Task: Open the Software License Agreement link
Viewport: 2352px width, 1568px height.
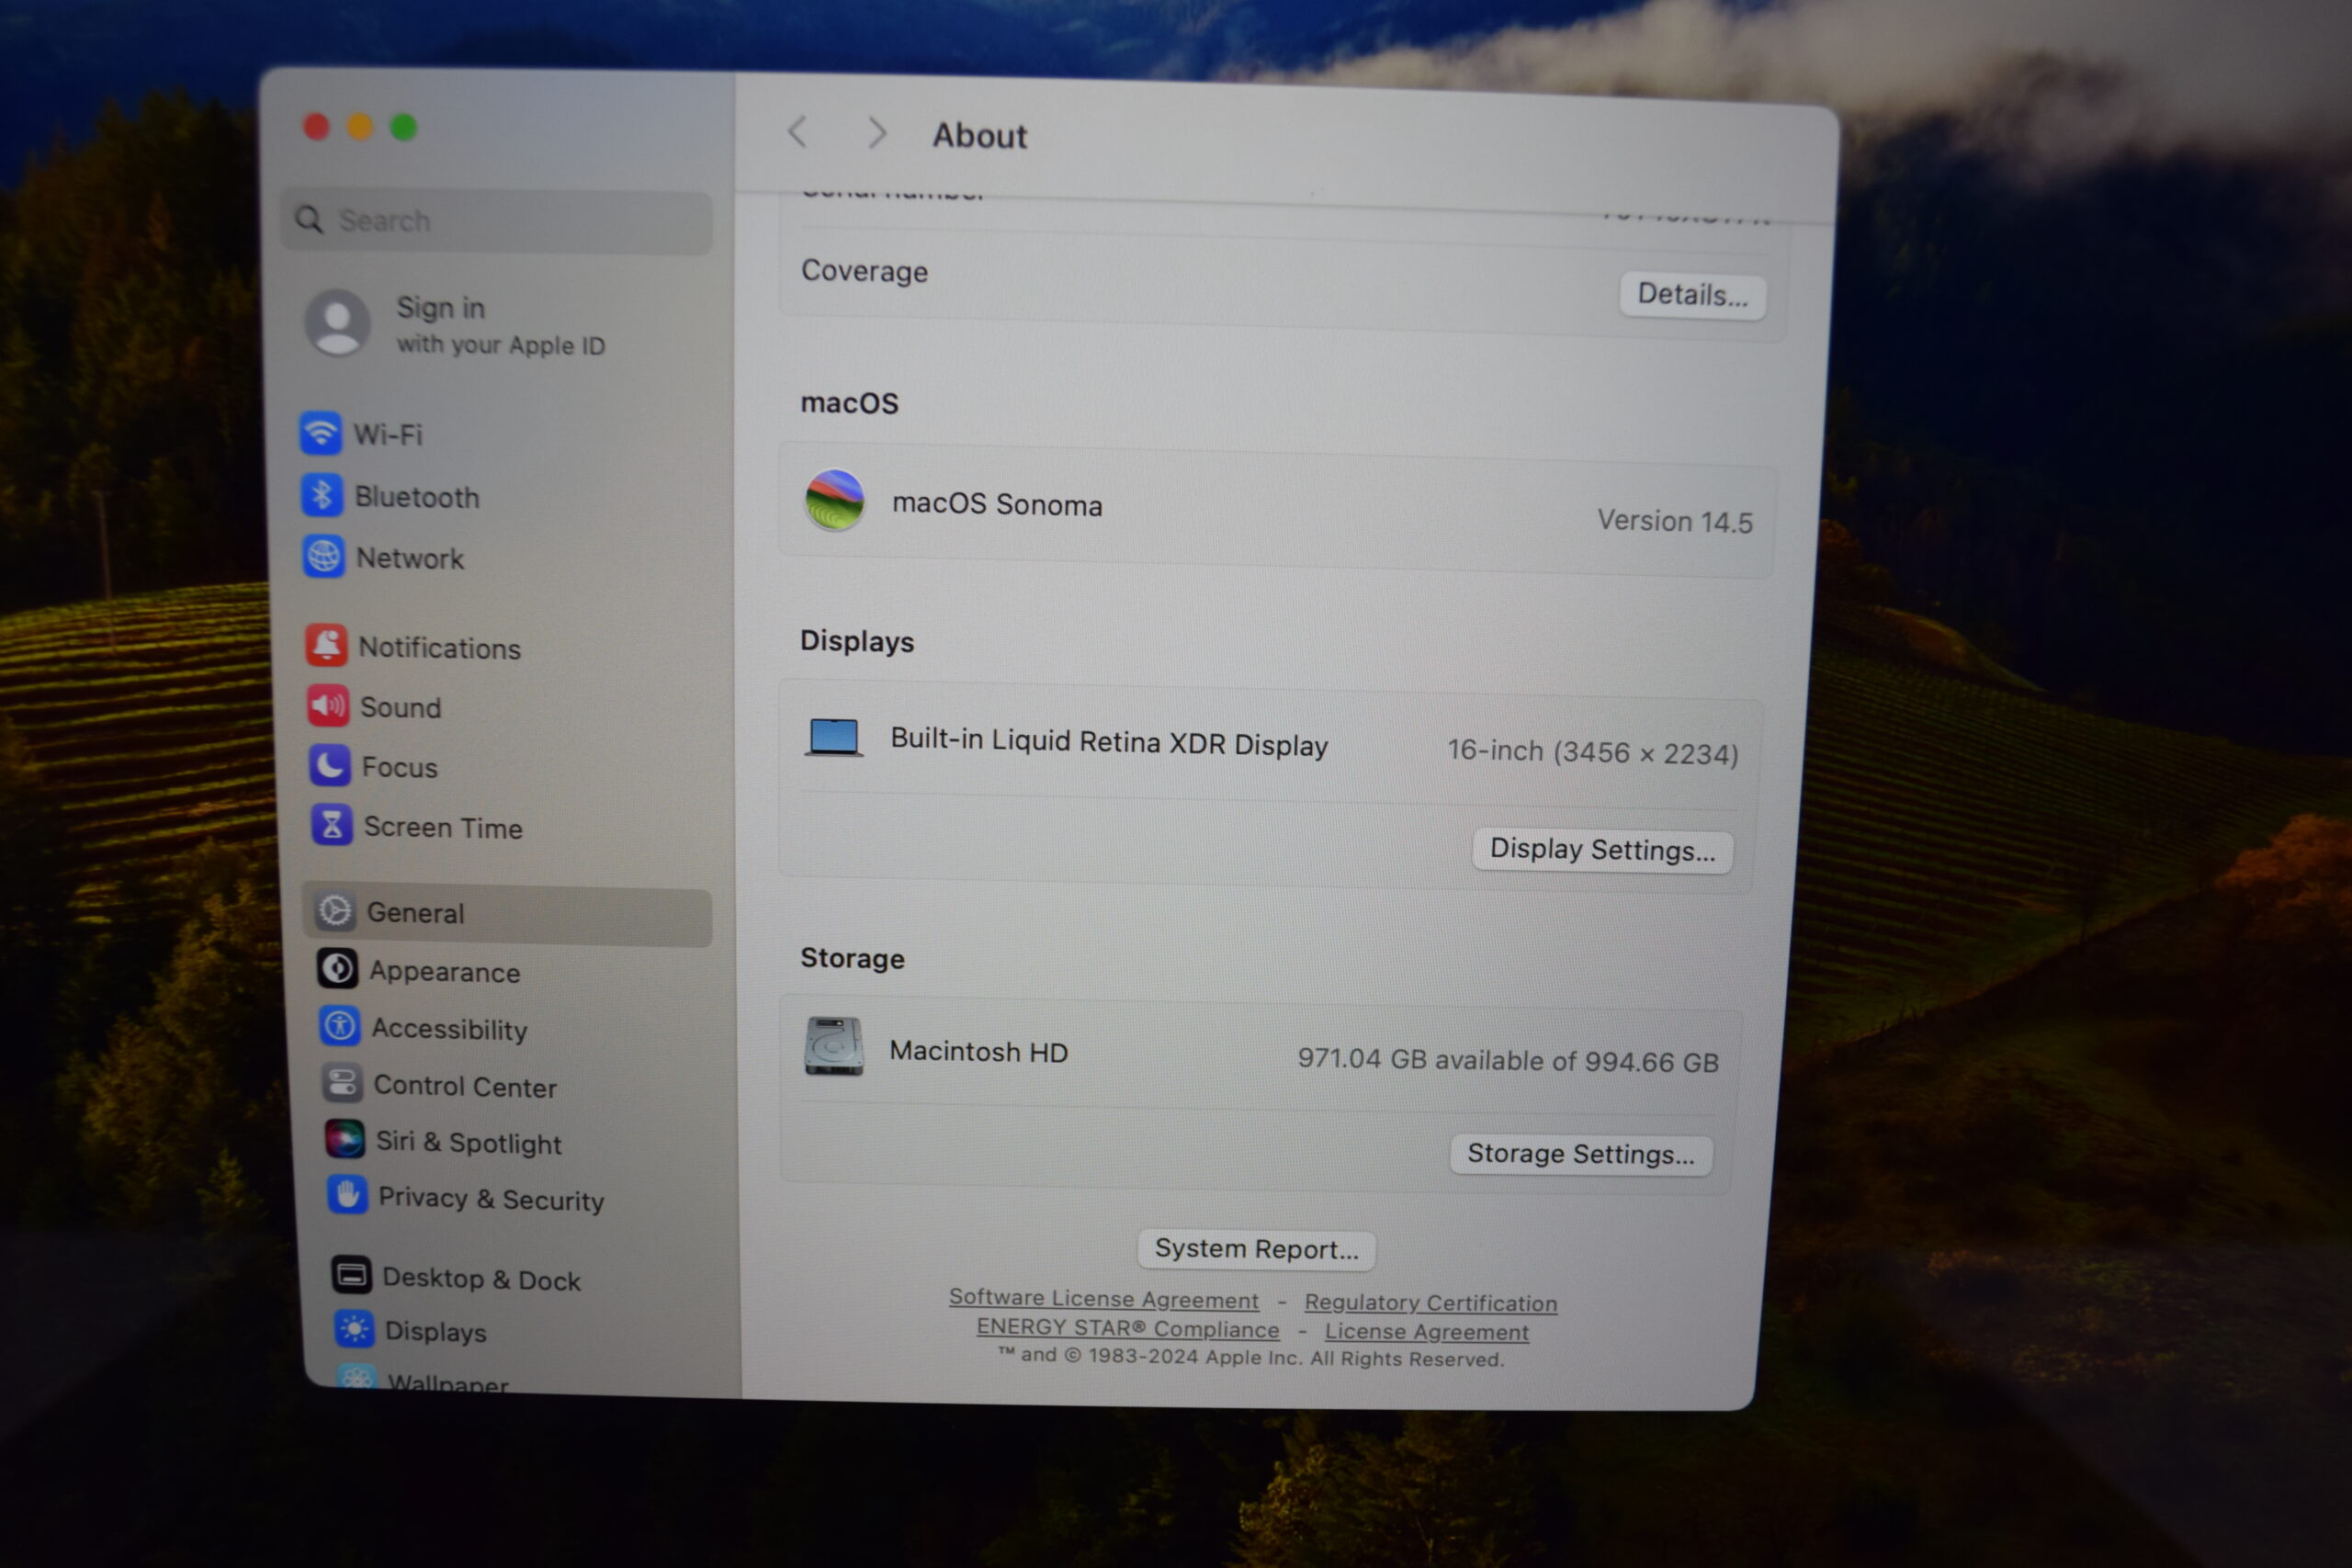Action: 1103,1298
